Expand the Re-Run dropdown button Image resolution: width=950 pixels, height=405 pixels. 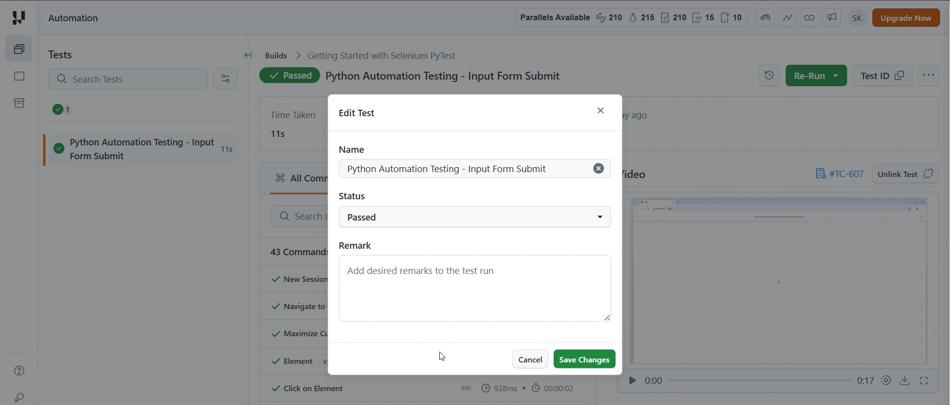pyautogui.click(x=836, y=76)
